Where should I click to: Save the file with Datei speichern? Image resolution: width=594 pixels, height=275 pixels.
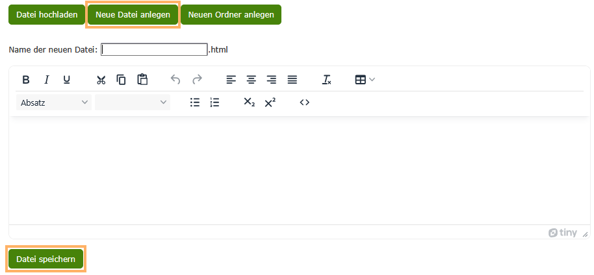click(x=45, y=259)
